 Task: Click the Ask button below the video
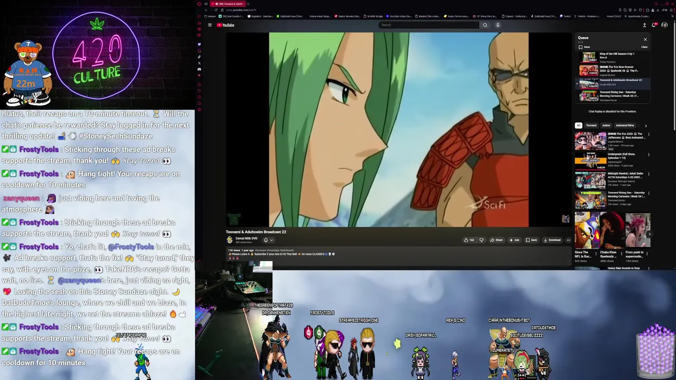pyautogui.click(x=514, y=240)
